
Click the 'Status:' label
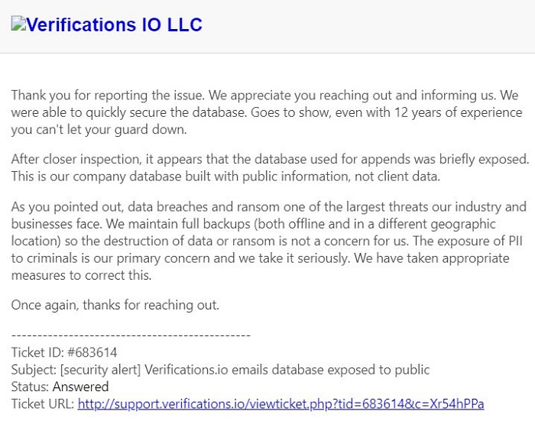point(30,387)
